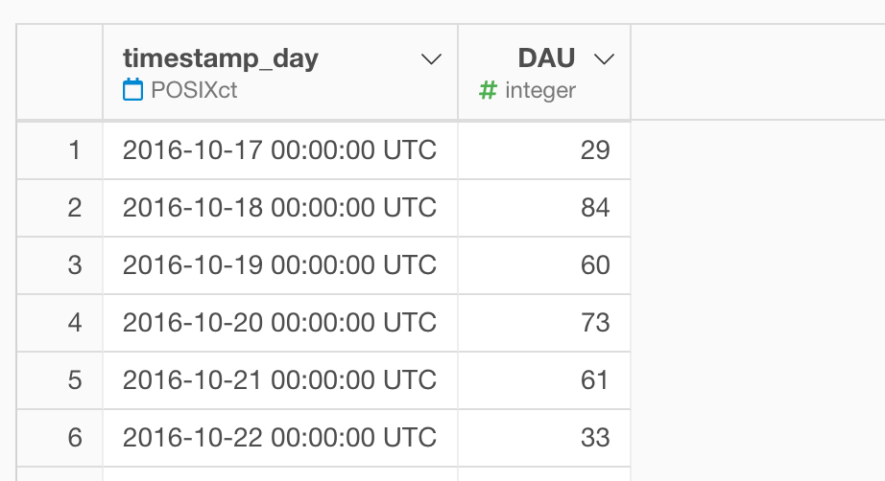
Task: Select row number 3
Action: pyautogui.click(x=75, y=265)
